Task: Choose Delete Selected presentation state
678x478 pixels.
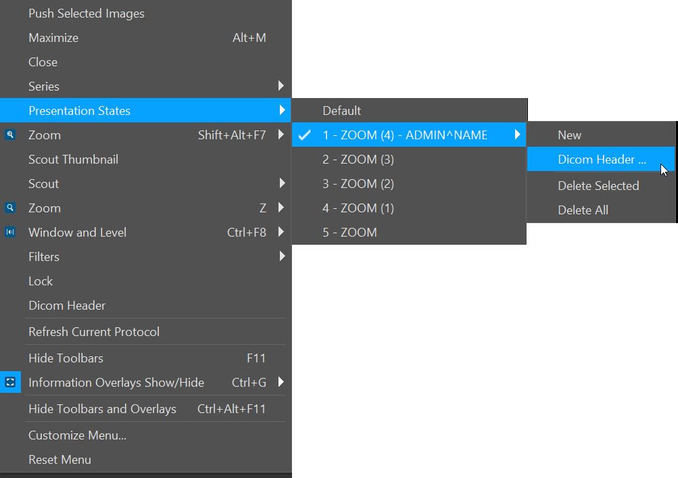Action: [x=598, y=185]
